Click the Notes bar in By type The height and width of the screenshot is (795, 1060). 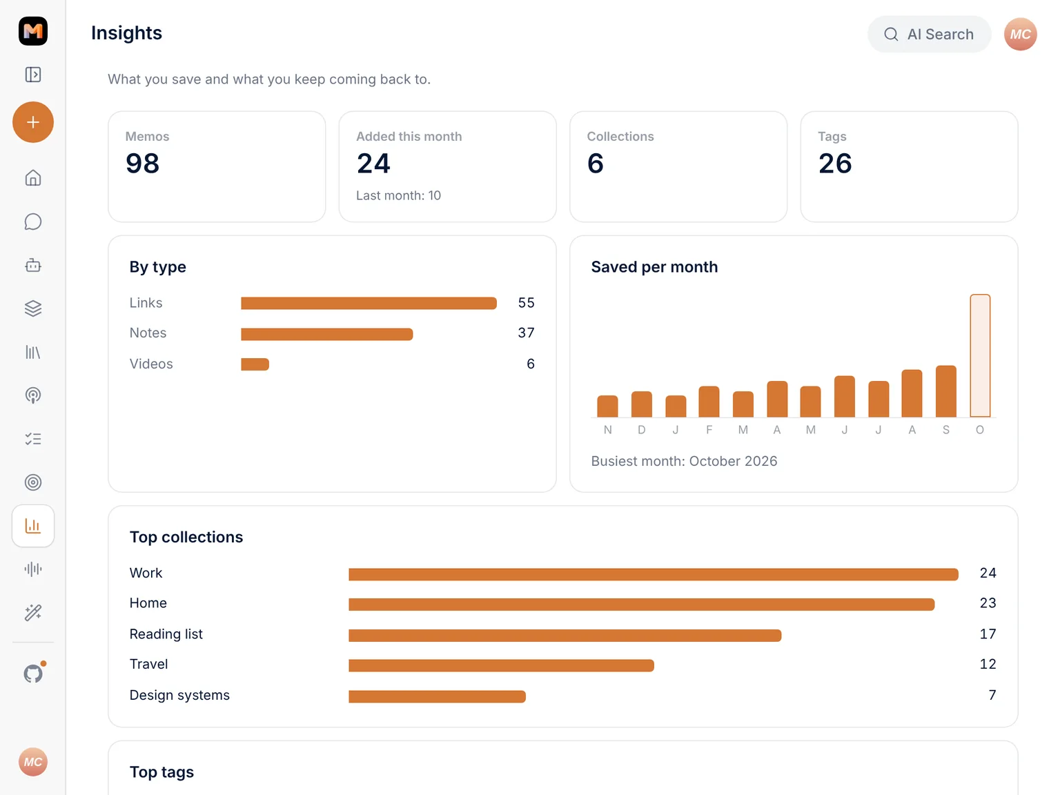[327, 334]
